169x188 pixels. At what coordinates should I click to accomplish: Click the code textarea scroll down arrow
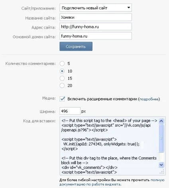pyautogui.click(x=161, y=165)
